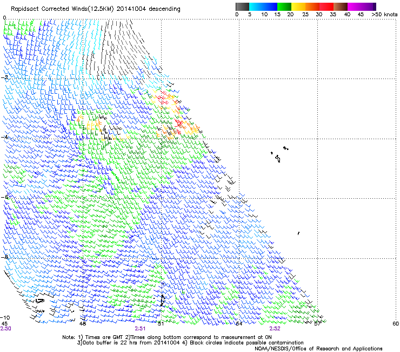Screen dimensions: 400x352
Task: Click the purple time label '2:51'
Action: (140, 329)
